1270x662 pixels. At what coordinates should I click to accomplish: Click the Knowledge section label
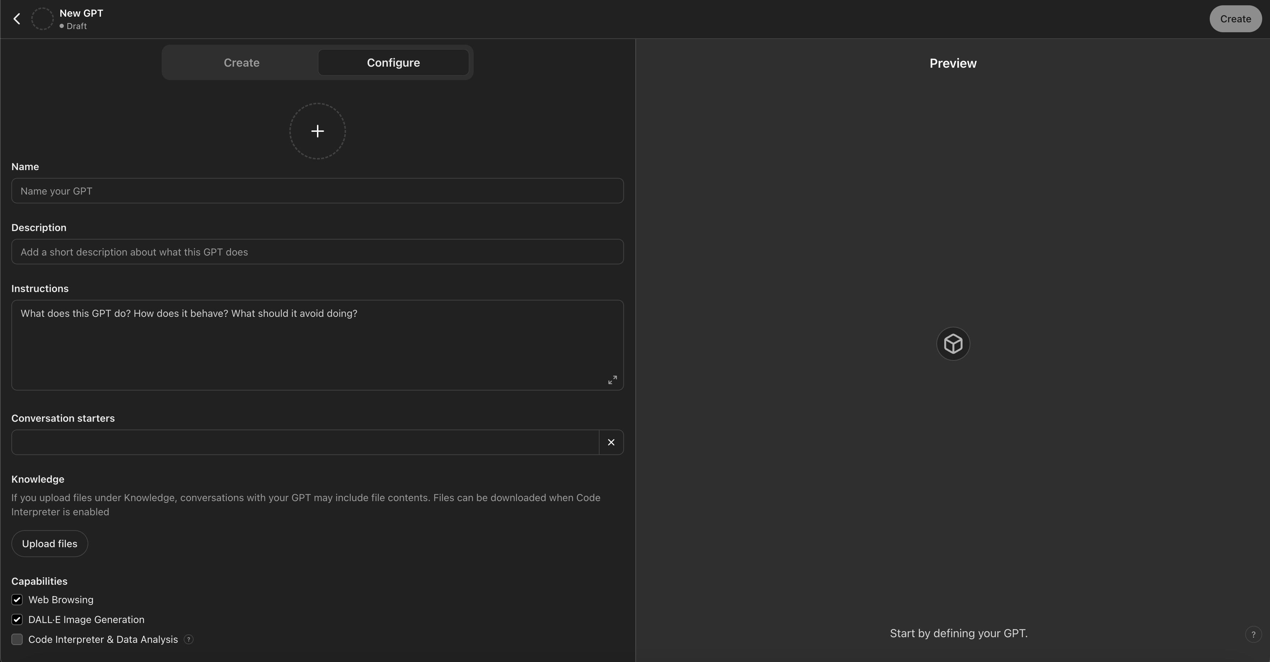pos(38,479)
